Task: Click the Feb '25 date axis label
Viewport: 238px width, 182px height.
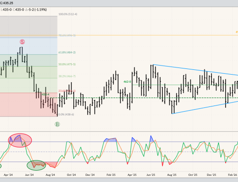Action: coord(111,175)
